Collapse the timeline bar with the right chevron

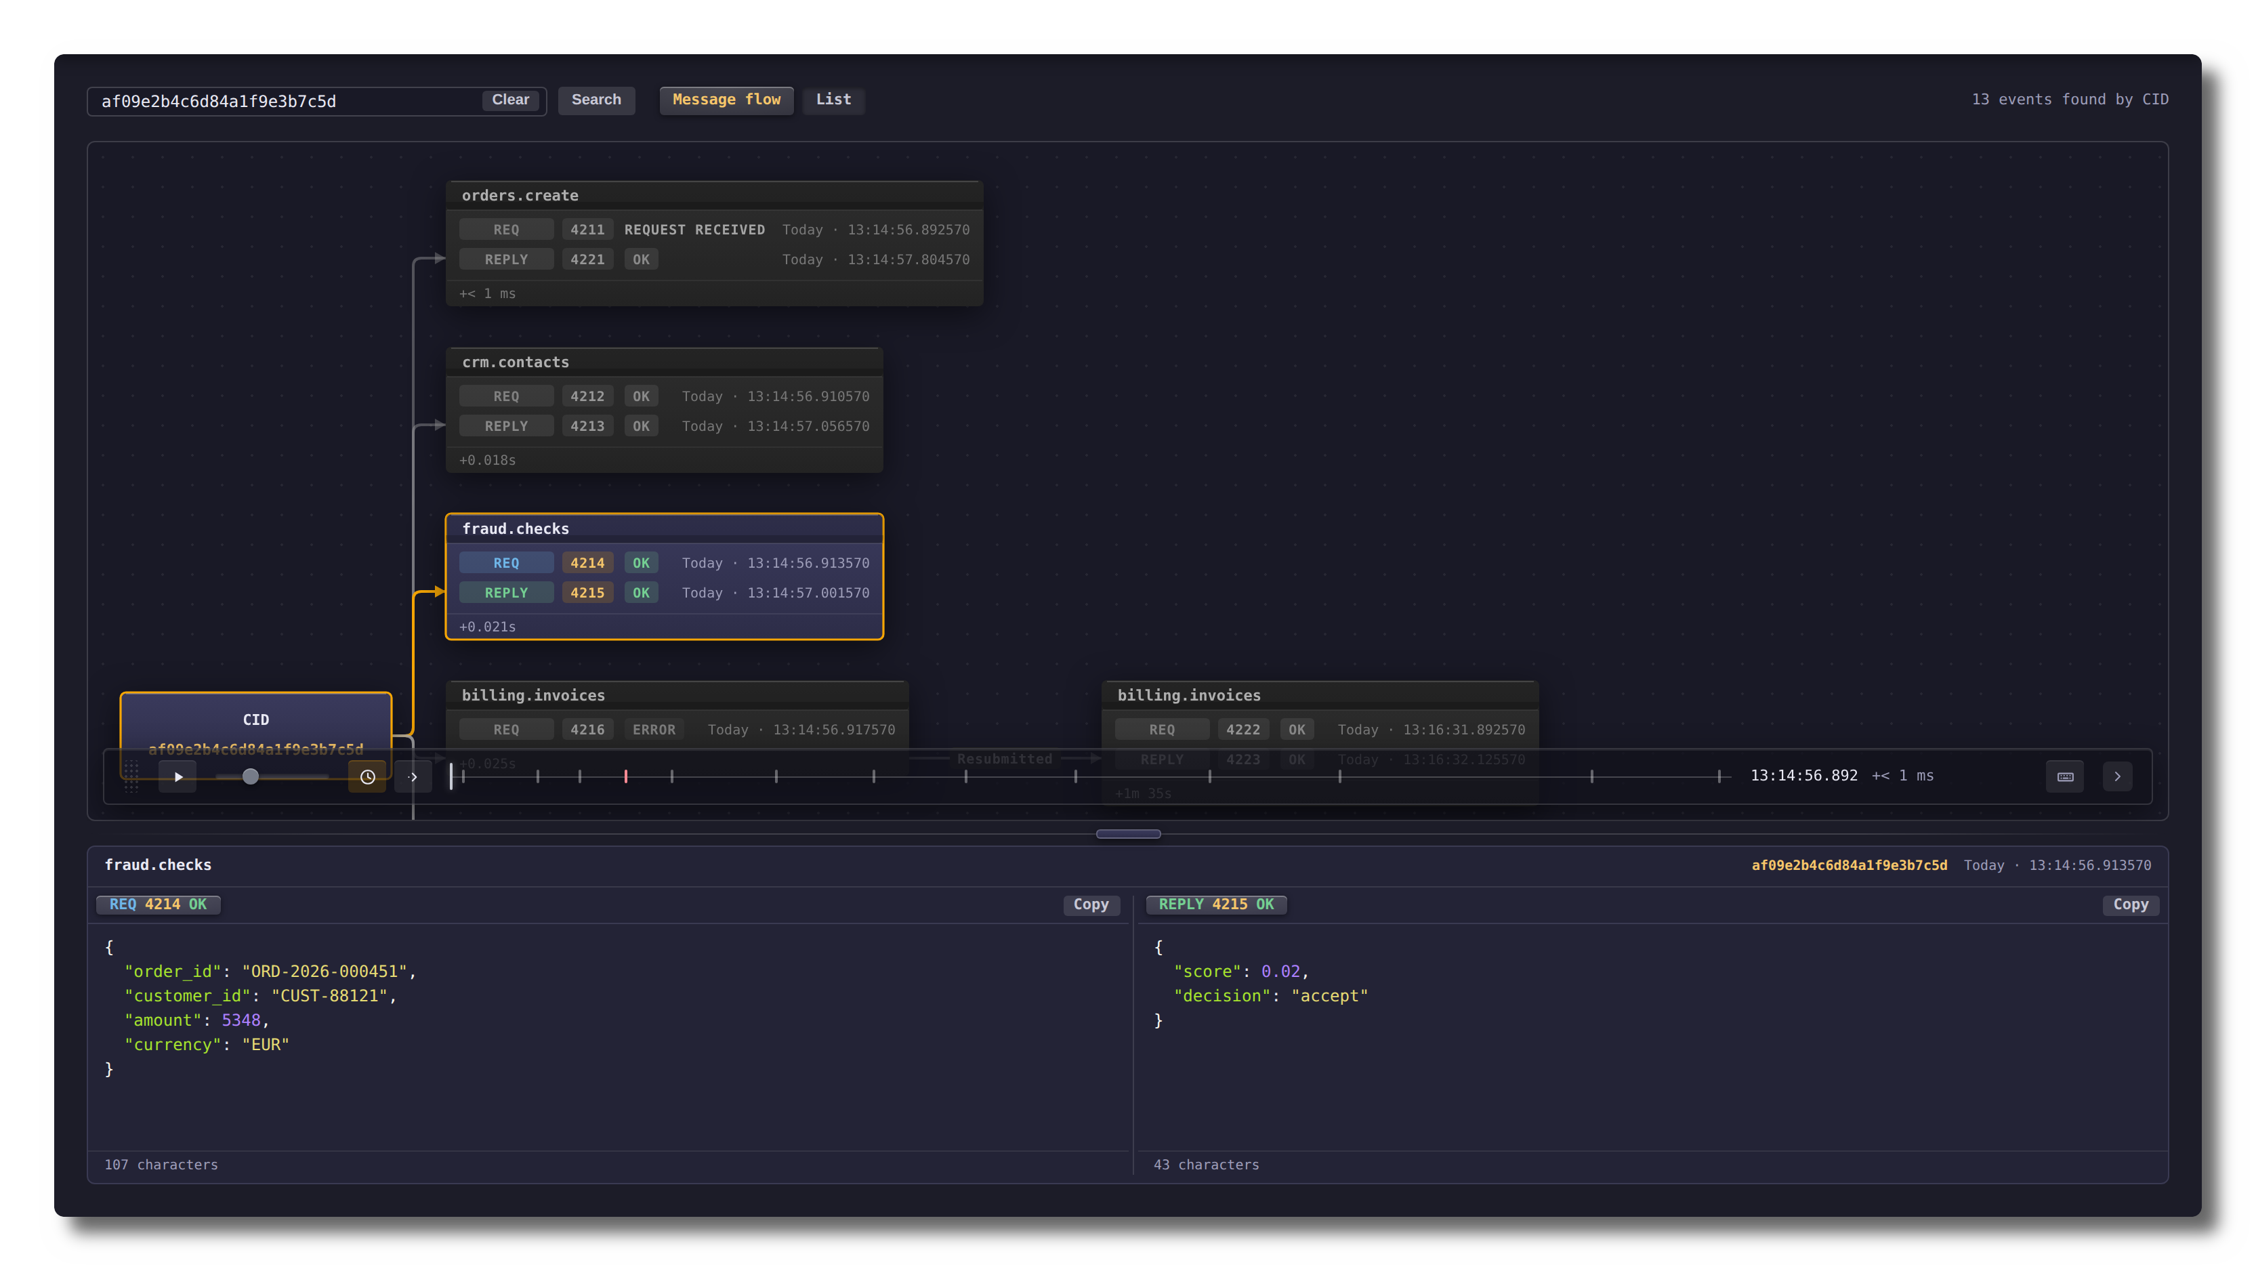click(2118, 776)
